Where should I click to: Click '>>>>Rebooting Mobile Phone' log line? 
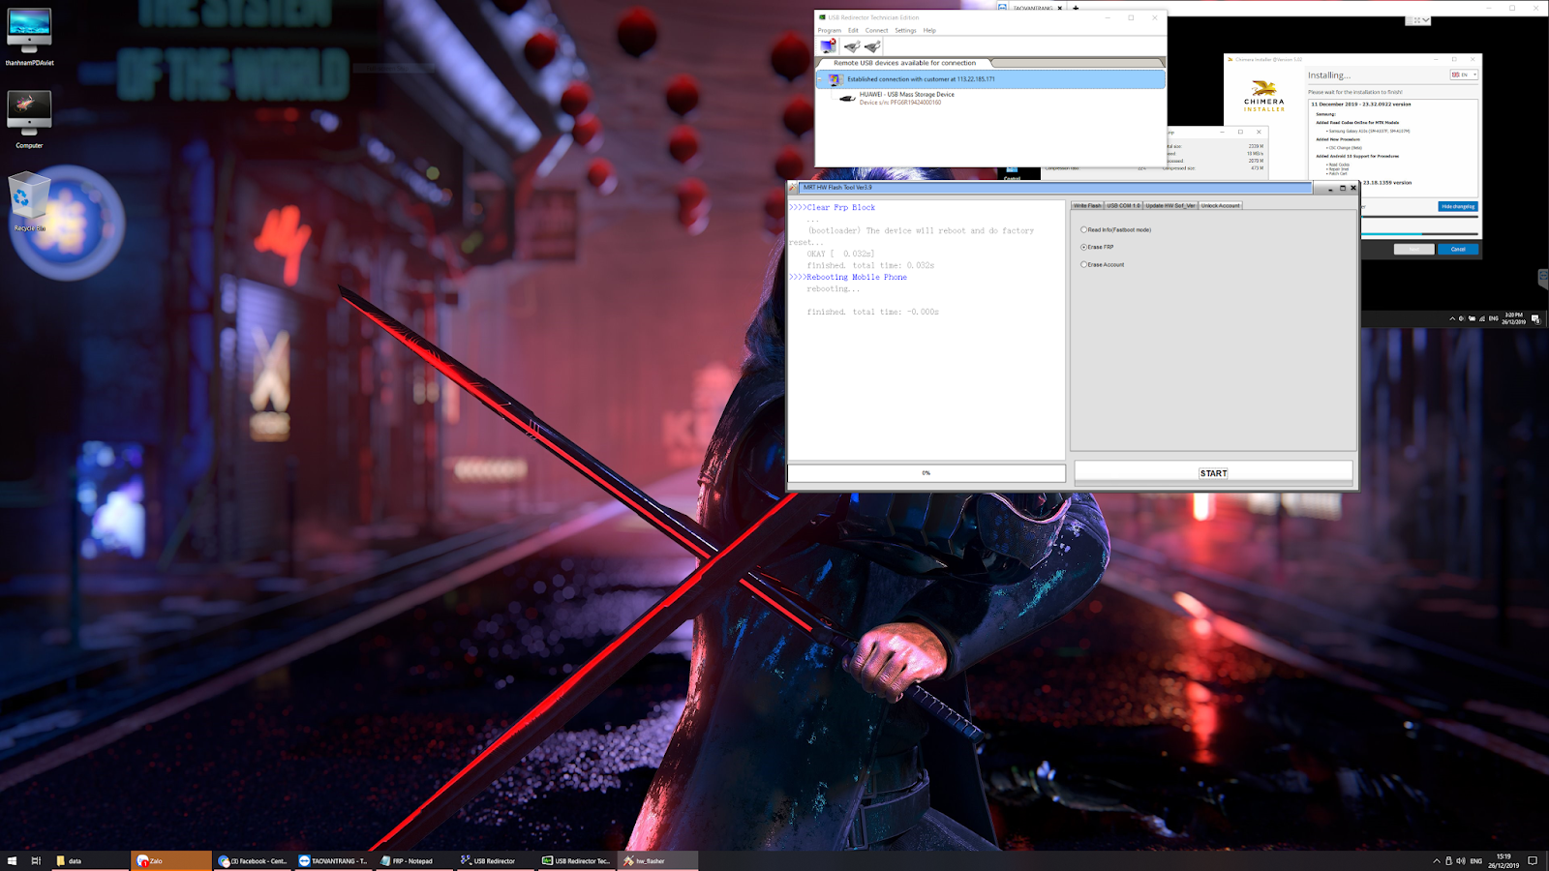(848, 277)
